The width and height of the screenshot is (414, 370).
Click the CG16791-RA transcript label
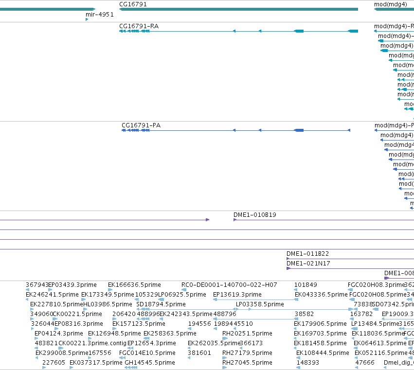click(139, 26)
